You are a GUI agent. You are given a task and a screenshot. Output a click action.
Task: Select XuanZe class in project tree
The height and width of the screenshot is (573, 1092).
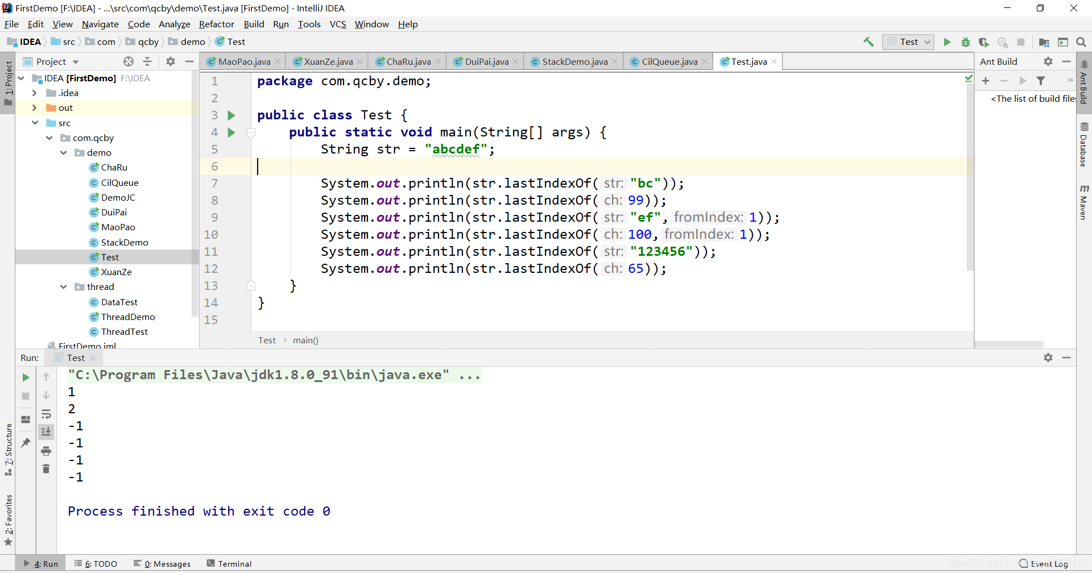pos(116,272)
